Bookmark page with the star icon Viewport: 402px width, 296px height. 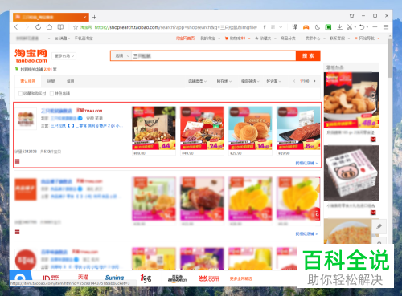[76, 27]
